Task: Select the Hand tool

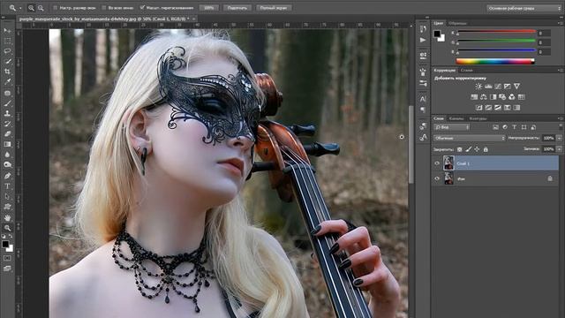Action: pos(7,218)
